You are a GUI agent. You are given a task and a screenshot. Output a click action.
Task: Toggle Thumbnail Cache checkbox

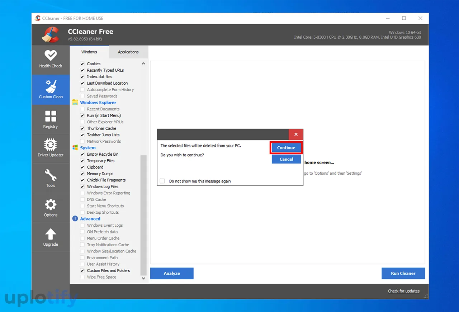[x=82, y=128]
